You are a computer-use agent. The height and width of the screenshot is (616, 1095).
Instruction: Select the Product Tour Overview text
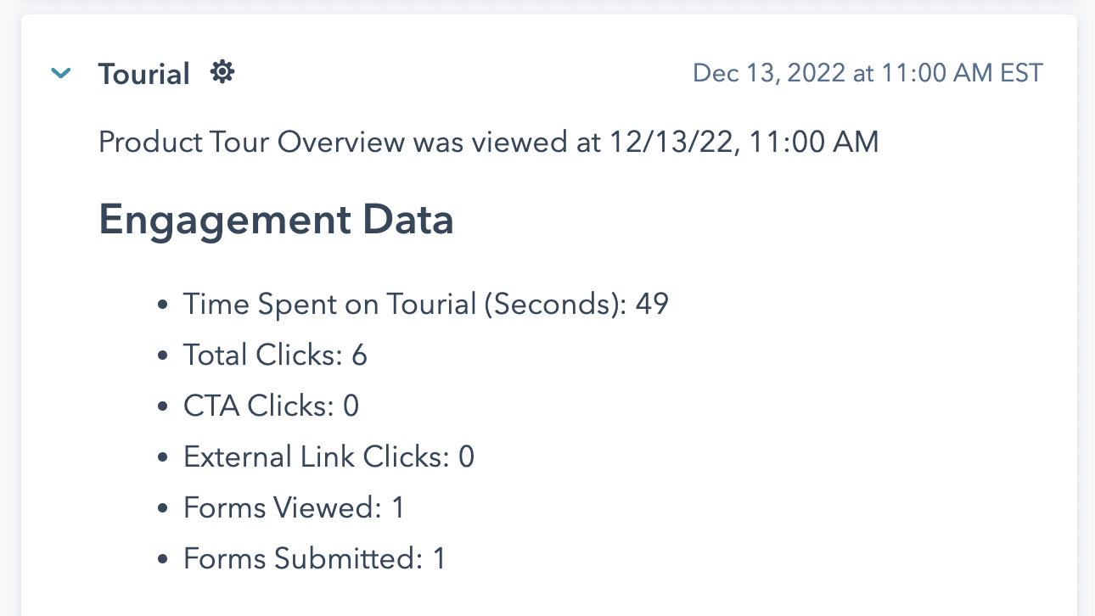click(251, 143)
